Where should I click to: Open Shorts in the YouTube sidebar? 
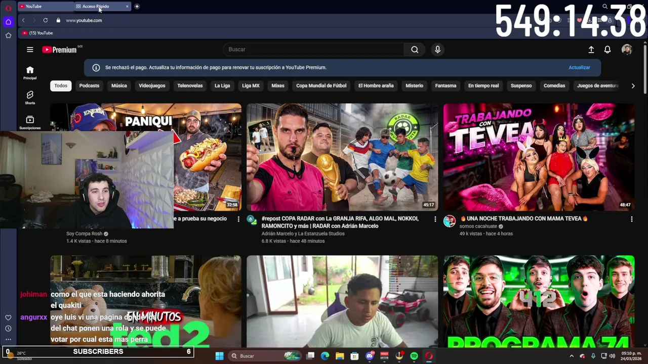tap(30, 98)
